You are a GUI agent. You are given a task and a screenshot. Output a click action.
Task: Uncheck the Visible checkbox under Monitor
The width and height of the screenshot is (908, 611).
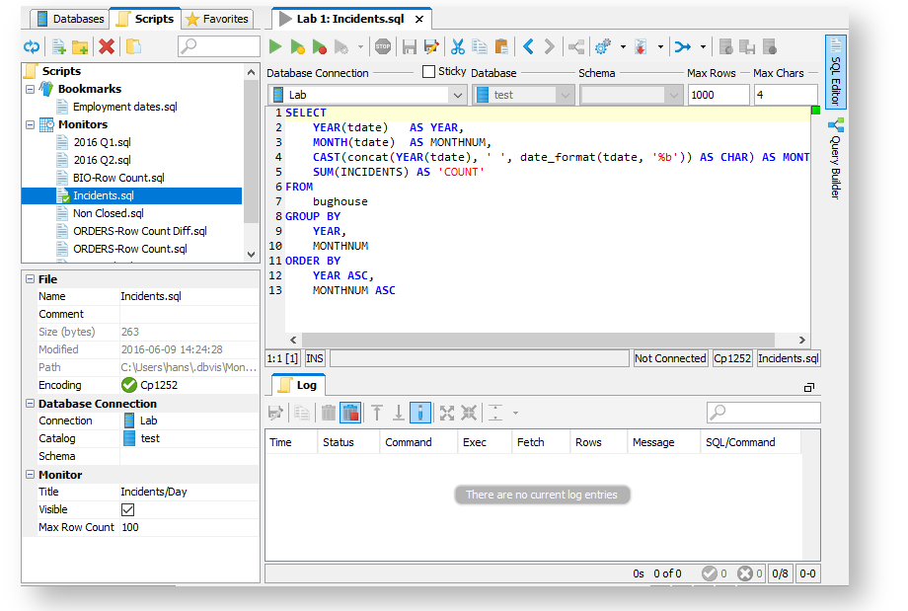(128, 509)
